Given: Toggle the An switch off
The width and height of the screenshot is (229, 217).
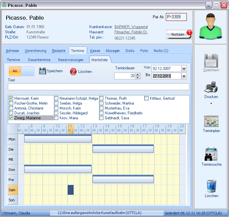Looking at the screenshot, I should click(22, 71).
